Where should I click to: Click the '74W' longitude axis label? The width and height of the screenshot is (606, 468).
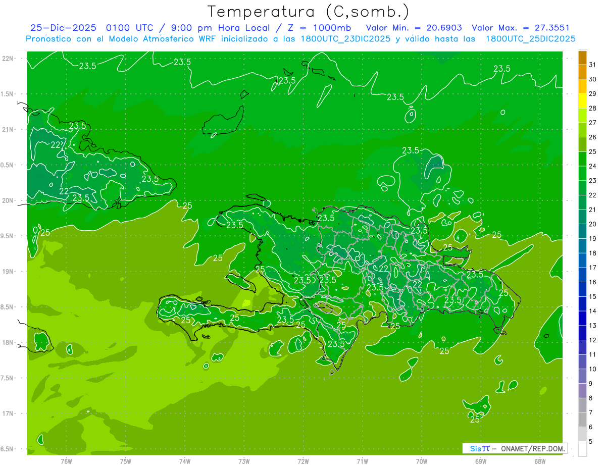coord(185,461)
